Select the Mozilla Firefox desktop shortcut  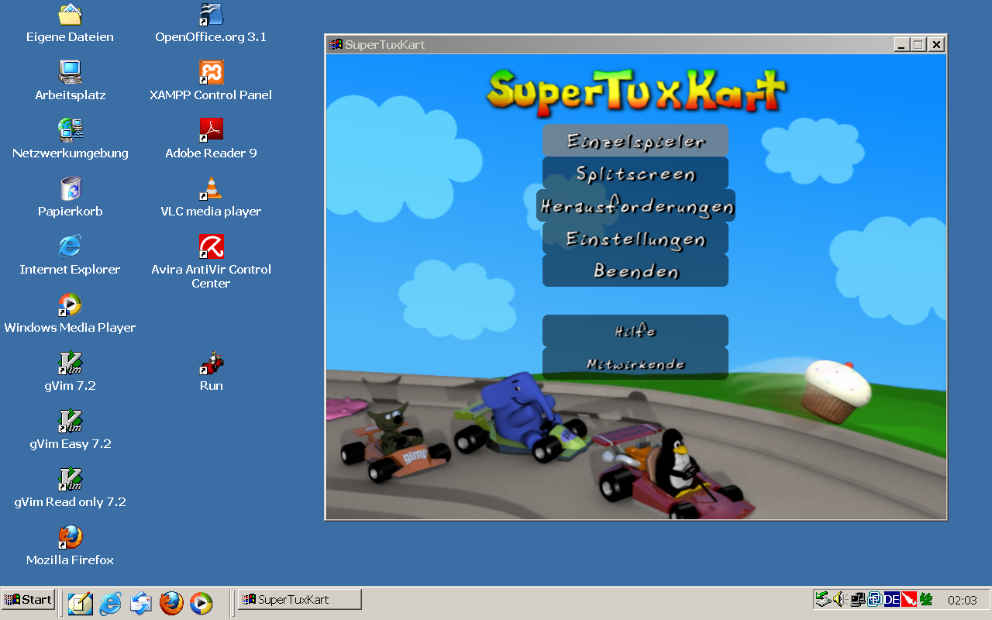coord(70,546)
